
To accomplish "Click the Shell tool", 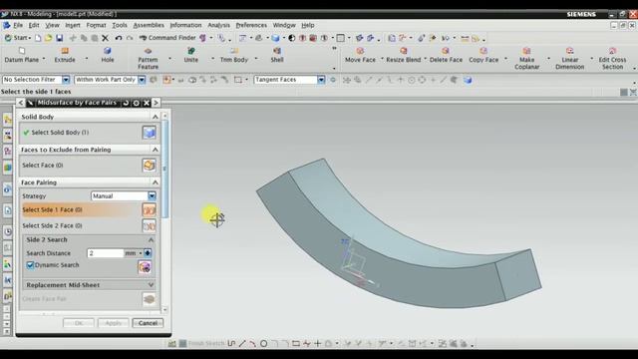I will [277, 55].
